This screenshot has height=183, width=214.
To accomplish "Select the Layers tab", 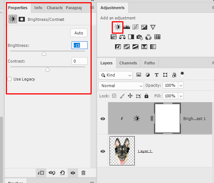I will (107, 63).
